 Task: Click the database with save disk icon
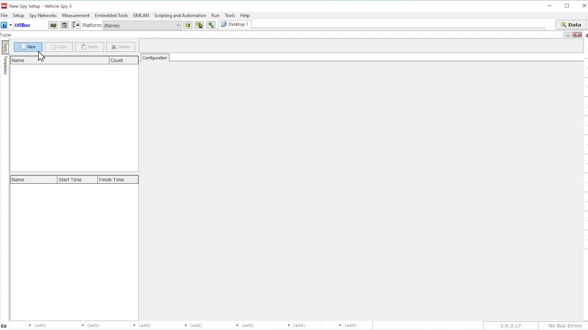click(199, 25)
